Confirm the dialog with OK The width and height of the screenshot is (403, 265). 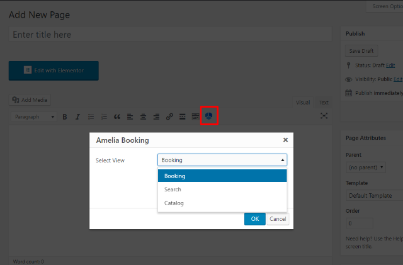click(254, 219)
